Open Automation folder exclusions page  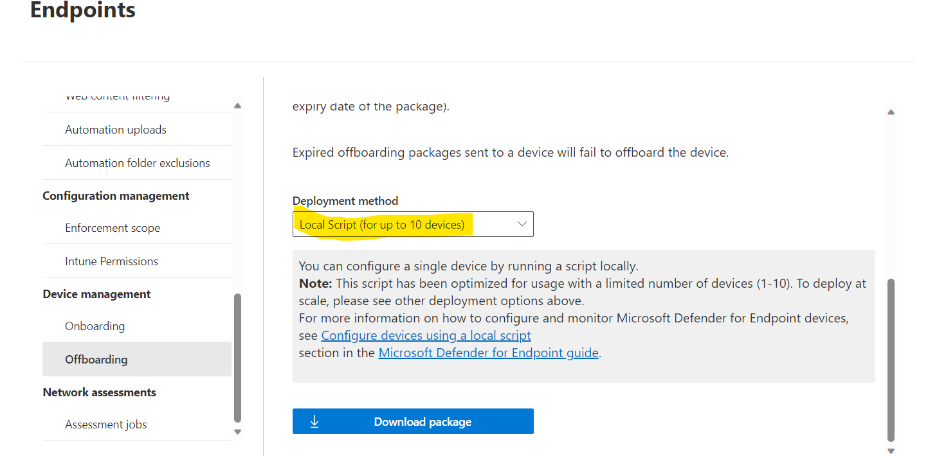coord(138,163)
